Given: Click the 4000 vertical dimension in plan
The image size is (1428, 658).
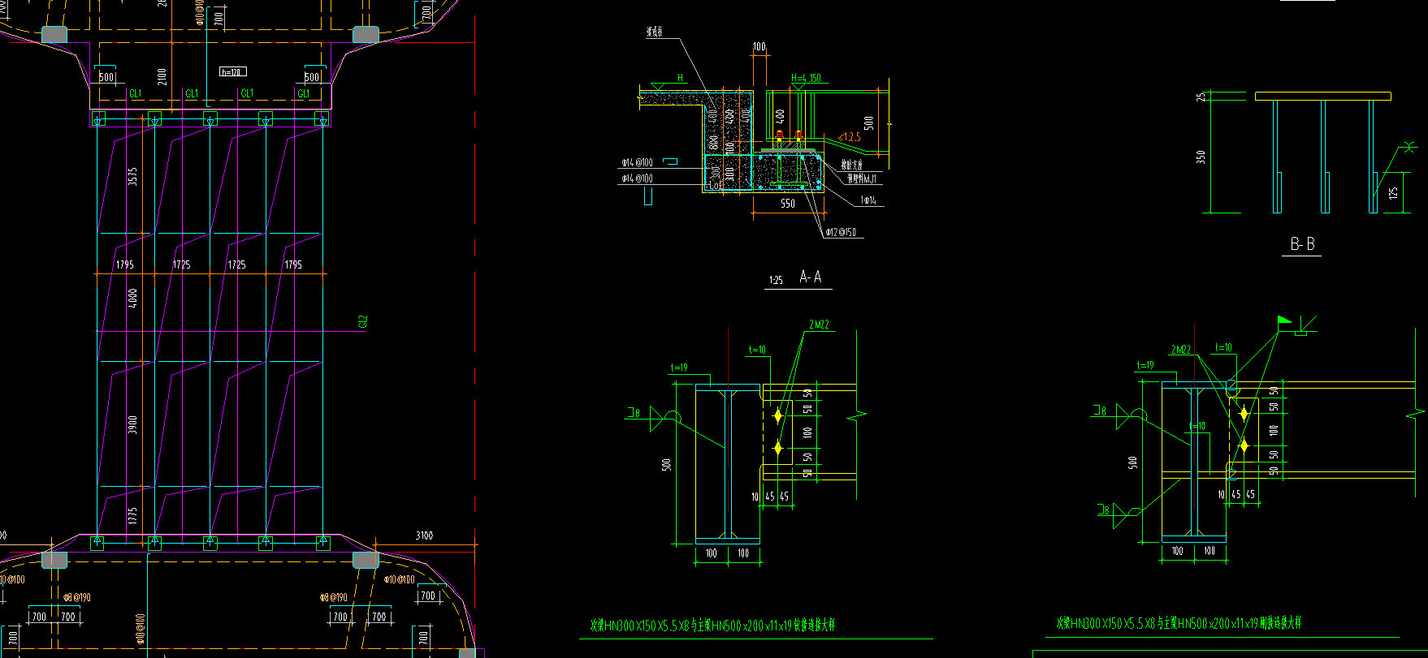Looking at the screenshot, I should tap(132, 298).
